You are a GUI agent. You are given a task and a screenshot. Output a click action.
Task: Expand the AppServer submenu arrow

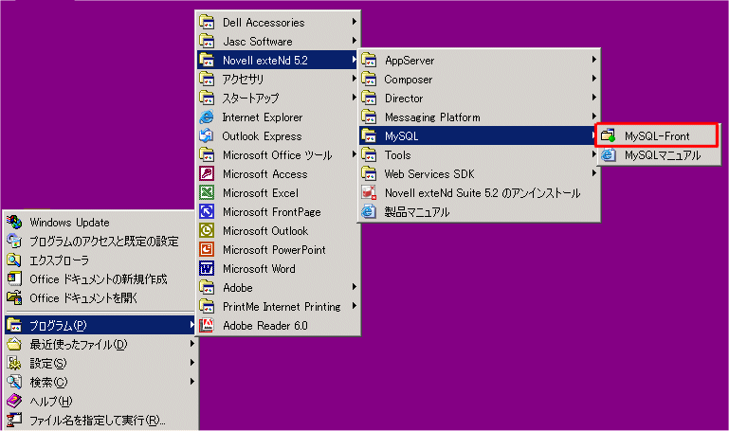click(x=594, y=60)
